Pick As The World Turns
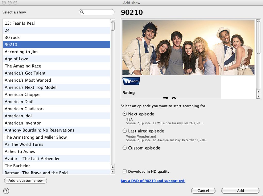This screenshot has height=196, width=263. click(57, 144)
